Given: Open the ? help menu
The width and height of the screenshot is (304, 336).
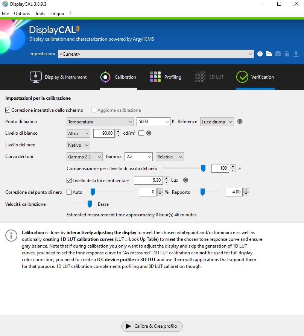Looking at the screenshot, I should click(x=70, y=14).
